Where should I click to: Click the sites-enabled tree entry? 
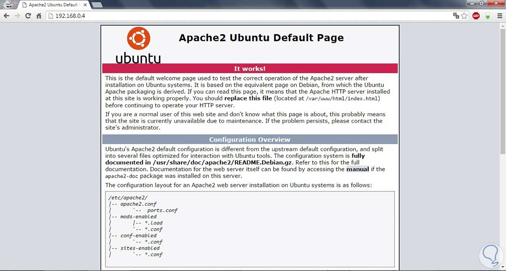click(140, 248)
